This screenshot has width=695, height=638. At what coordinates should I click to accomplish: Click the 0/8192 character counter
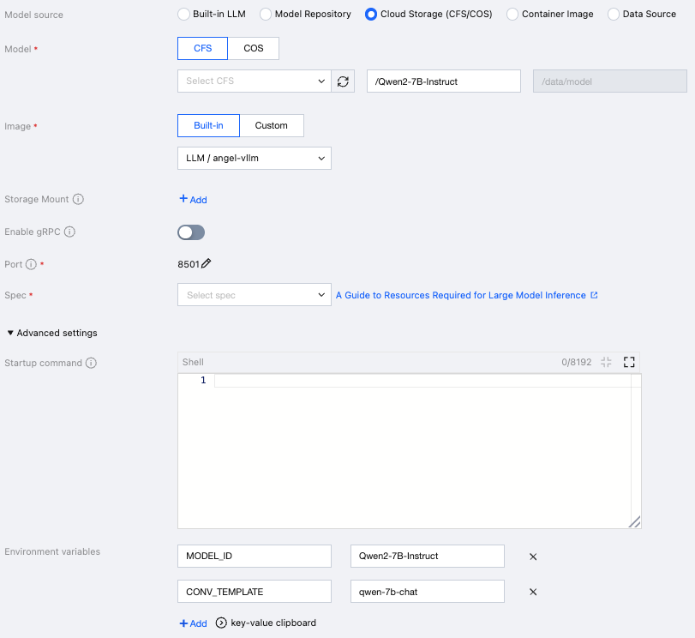coord(576,362)
